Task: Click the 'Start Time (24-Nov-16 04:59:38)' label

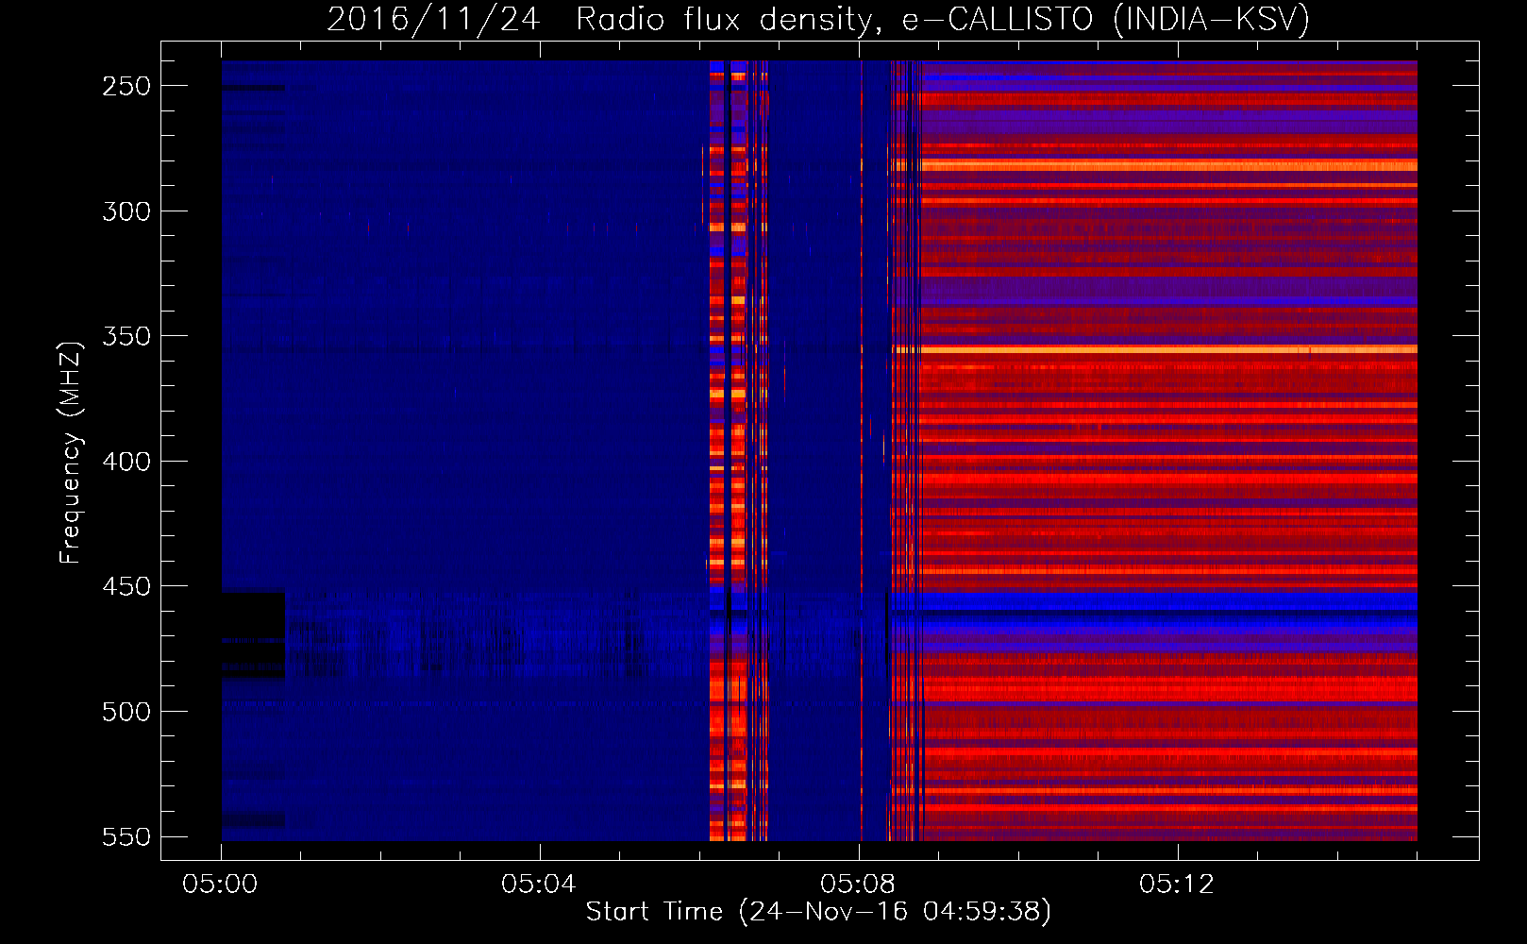Action: pos(818,912)
